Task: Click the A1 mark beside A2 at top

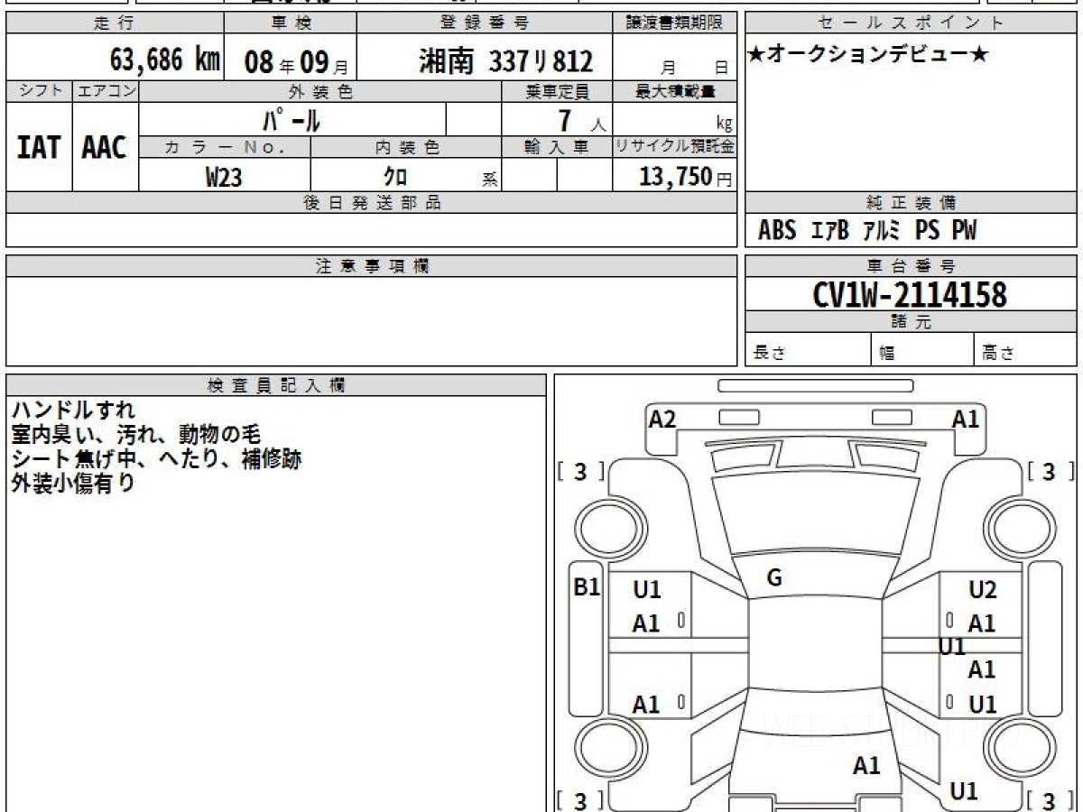Action: (x=966, y=419)
